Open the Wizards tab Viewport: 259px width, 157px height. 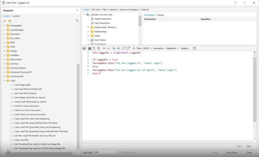tap(145, 10)
